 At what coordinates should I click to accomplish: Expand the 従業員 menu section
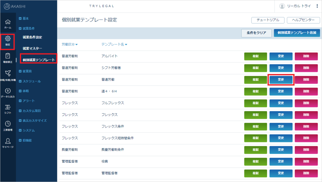(25, 71)
